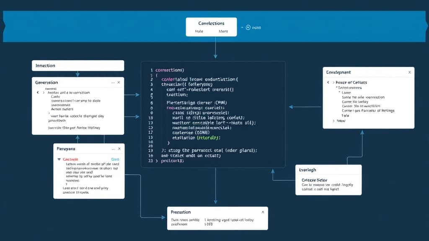Select the Everlagh node title
The width and height of the screenshot is (429, 241).
308,170
